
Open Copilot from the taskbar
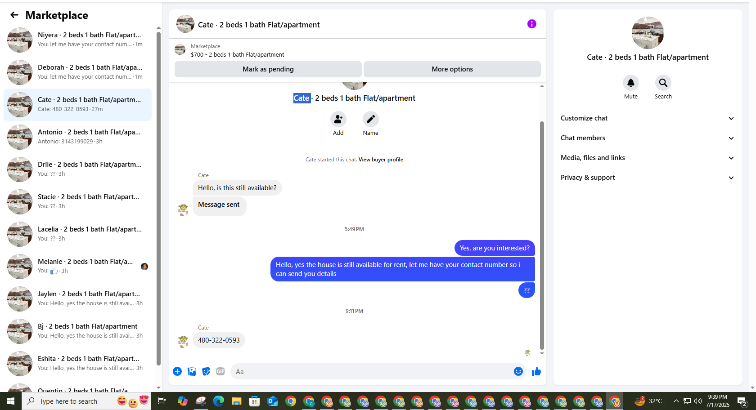(183, 401)
